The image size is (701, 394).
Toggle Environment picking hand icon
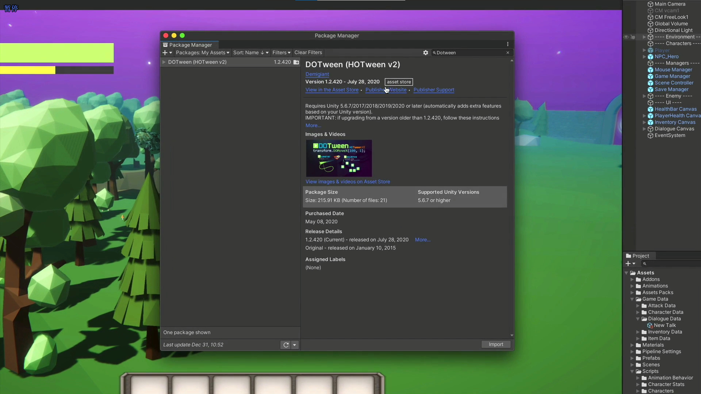pos(633,37)
